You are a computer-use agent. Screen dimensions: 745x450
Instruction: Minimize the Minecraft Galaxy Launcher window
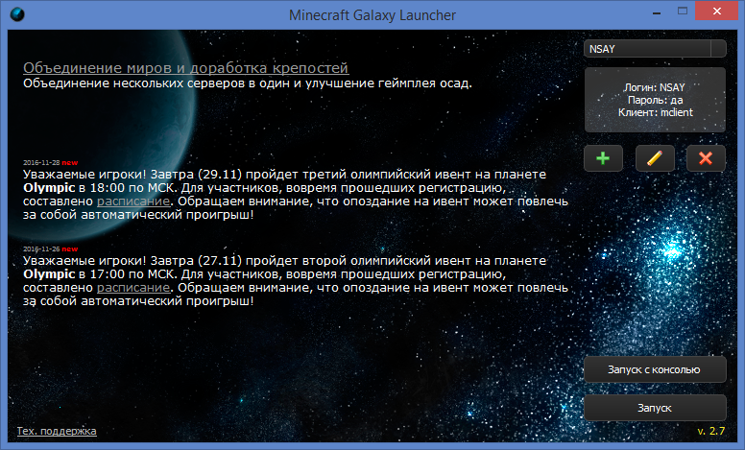pyautogui.click(x=657, y=12)
